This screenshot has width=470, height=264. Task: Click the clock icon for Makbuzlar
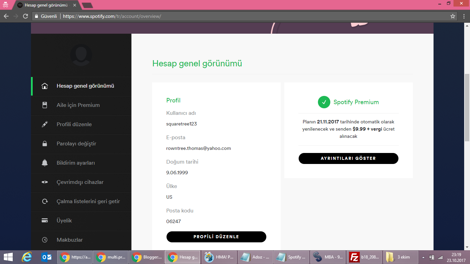click(x=45, y=240)
